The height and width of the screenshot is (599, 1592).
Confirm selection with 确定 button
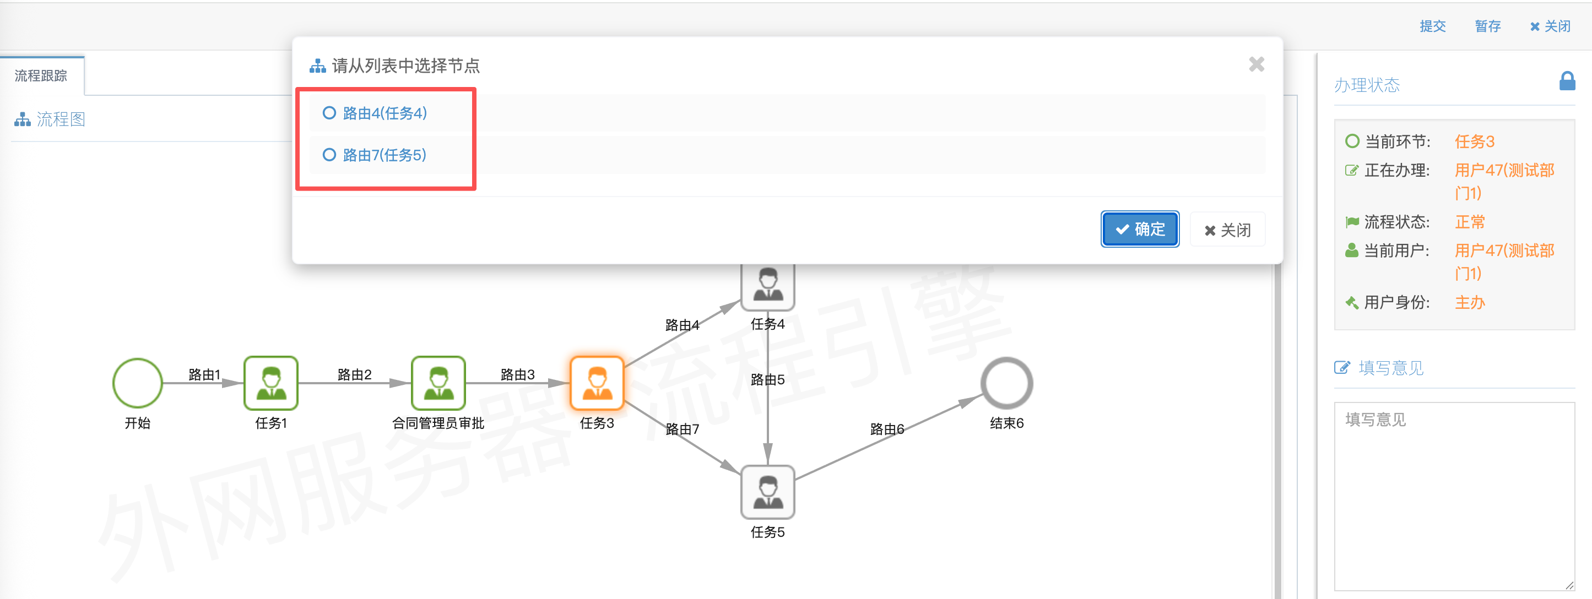click(x=1140, y=229)
